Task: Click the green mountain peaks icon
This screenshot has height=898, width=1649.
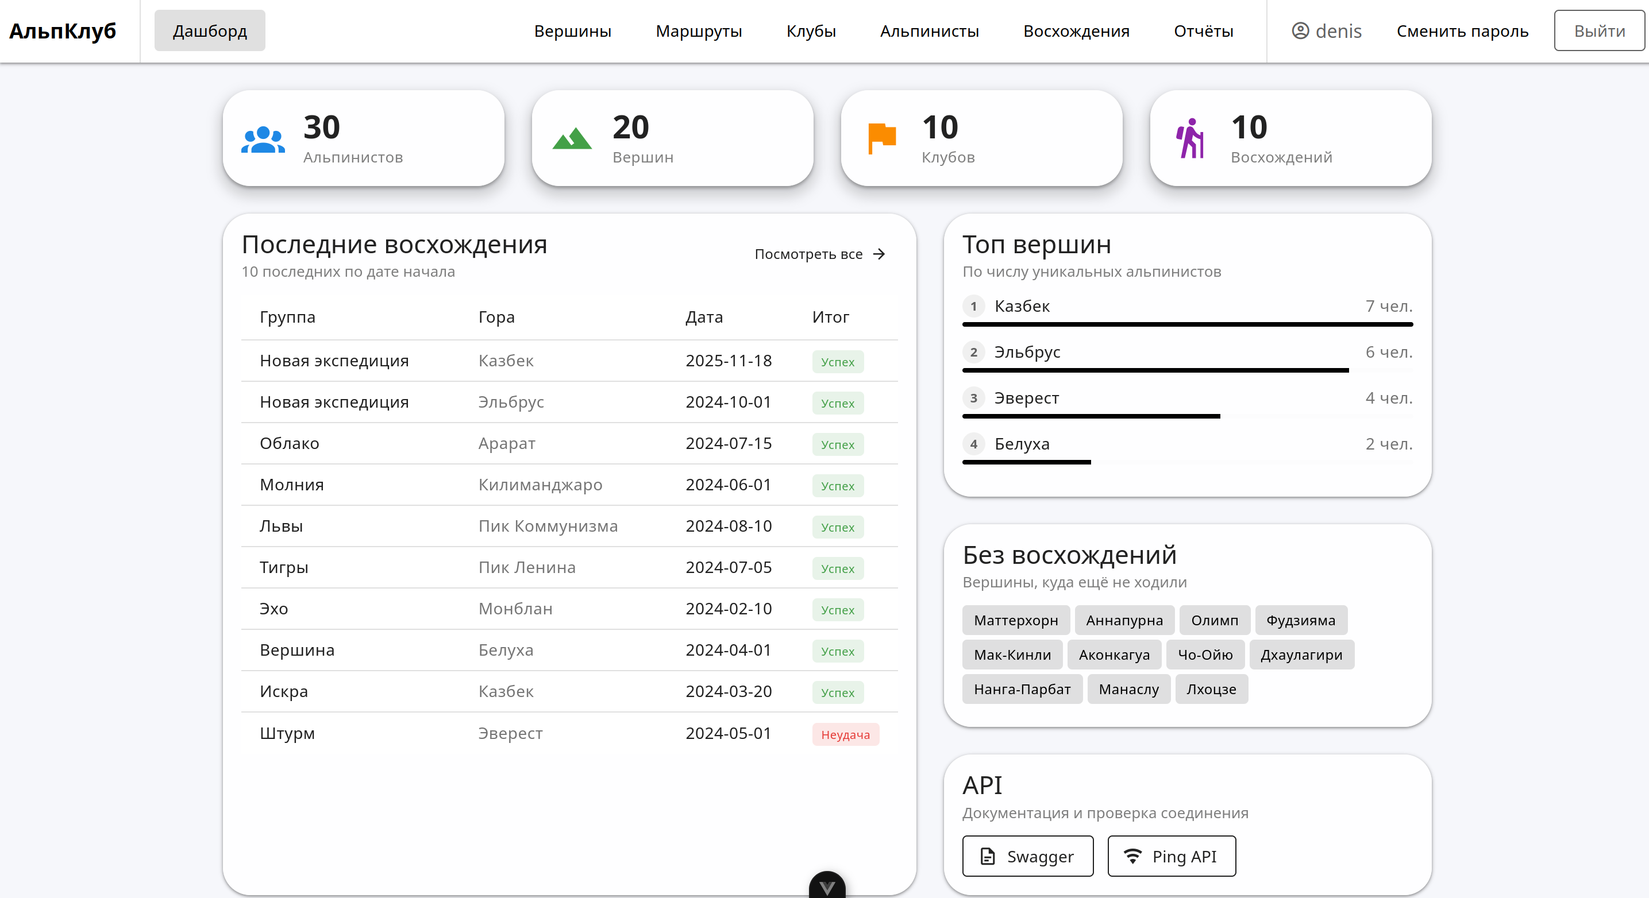Action: click(572, 139)
